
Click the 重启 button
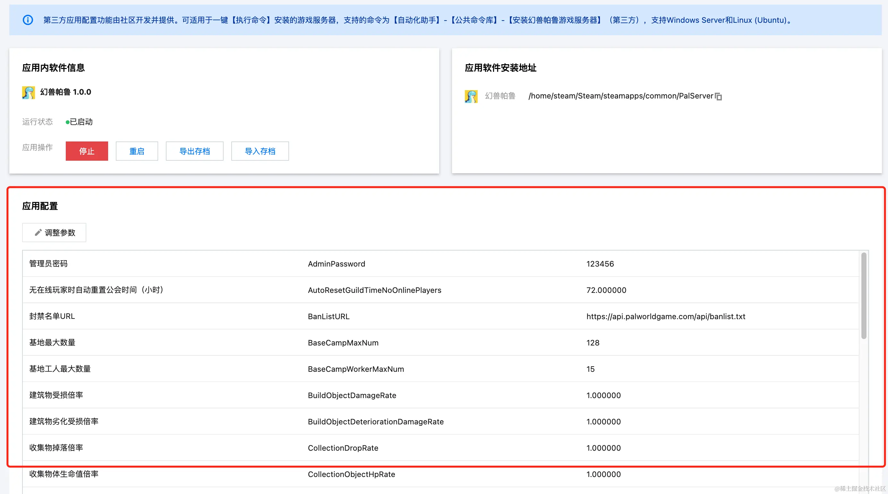[137, 151]
